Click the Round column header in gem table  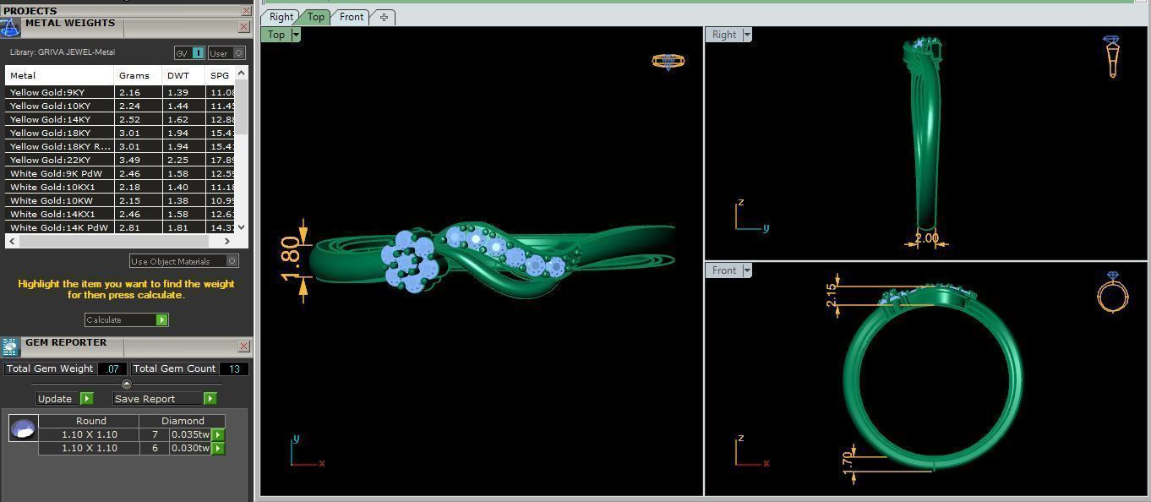click(90, 420)
